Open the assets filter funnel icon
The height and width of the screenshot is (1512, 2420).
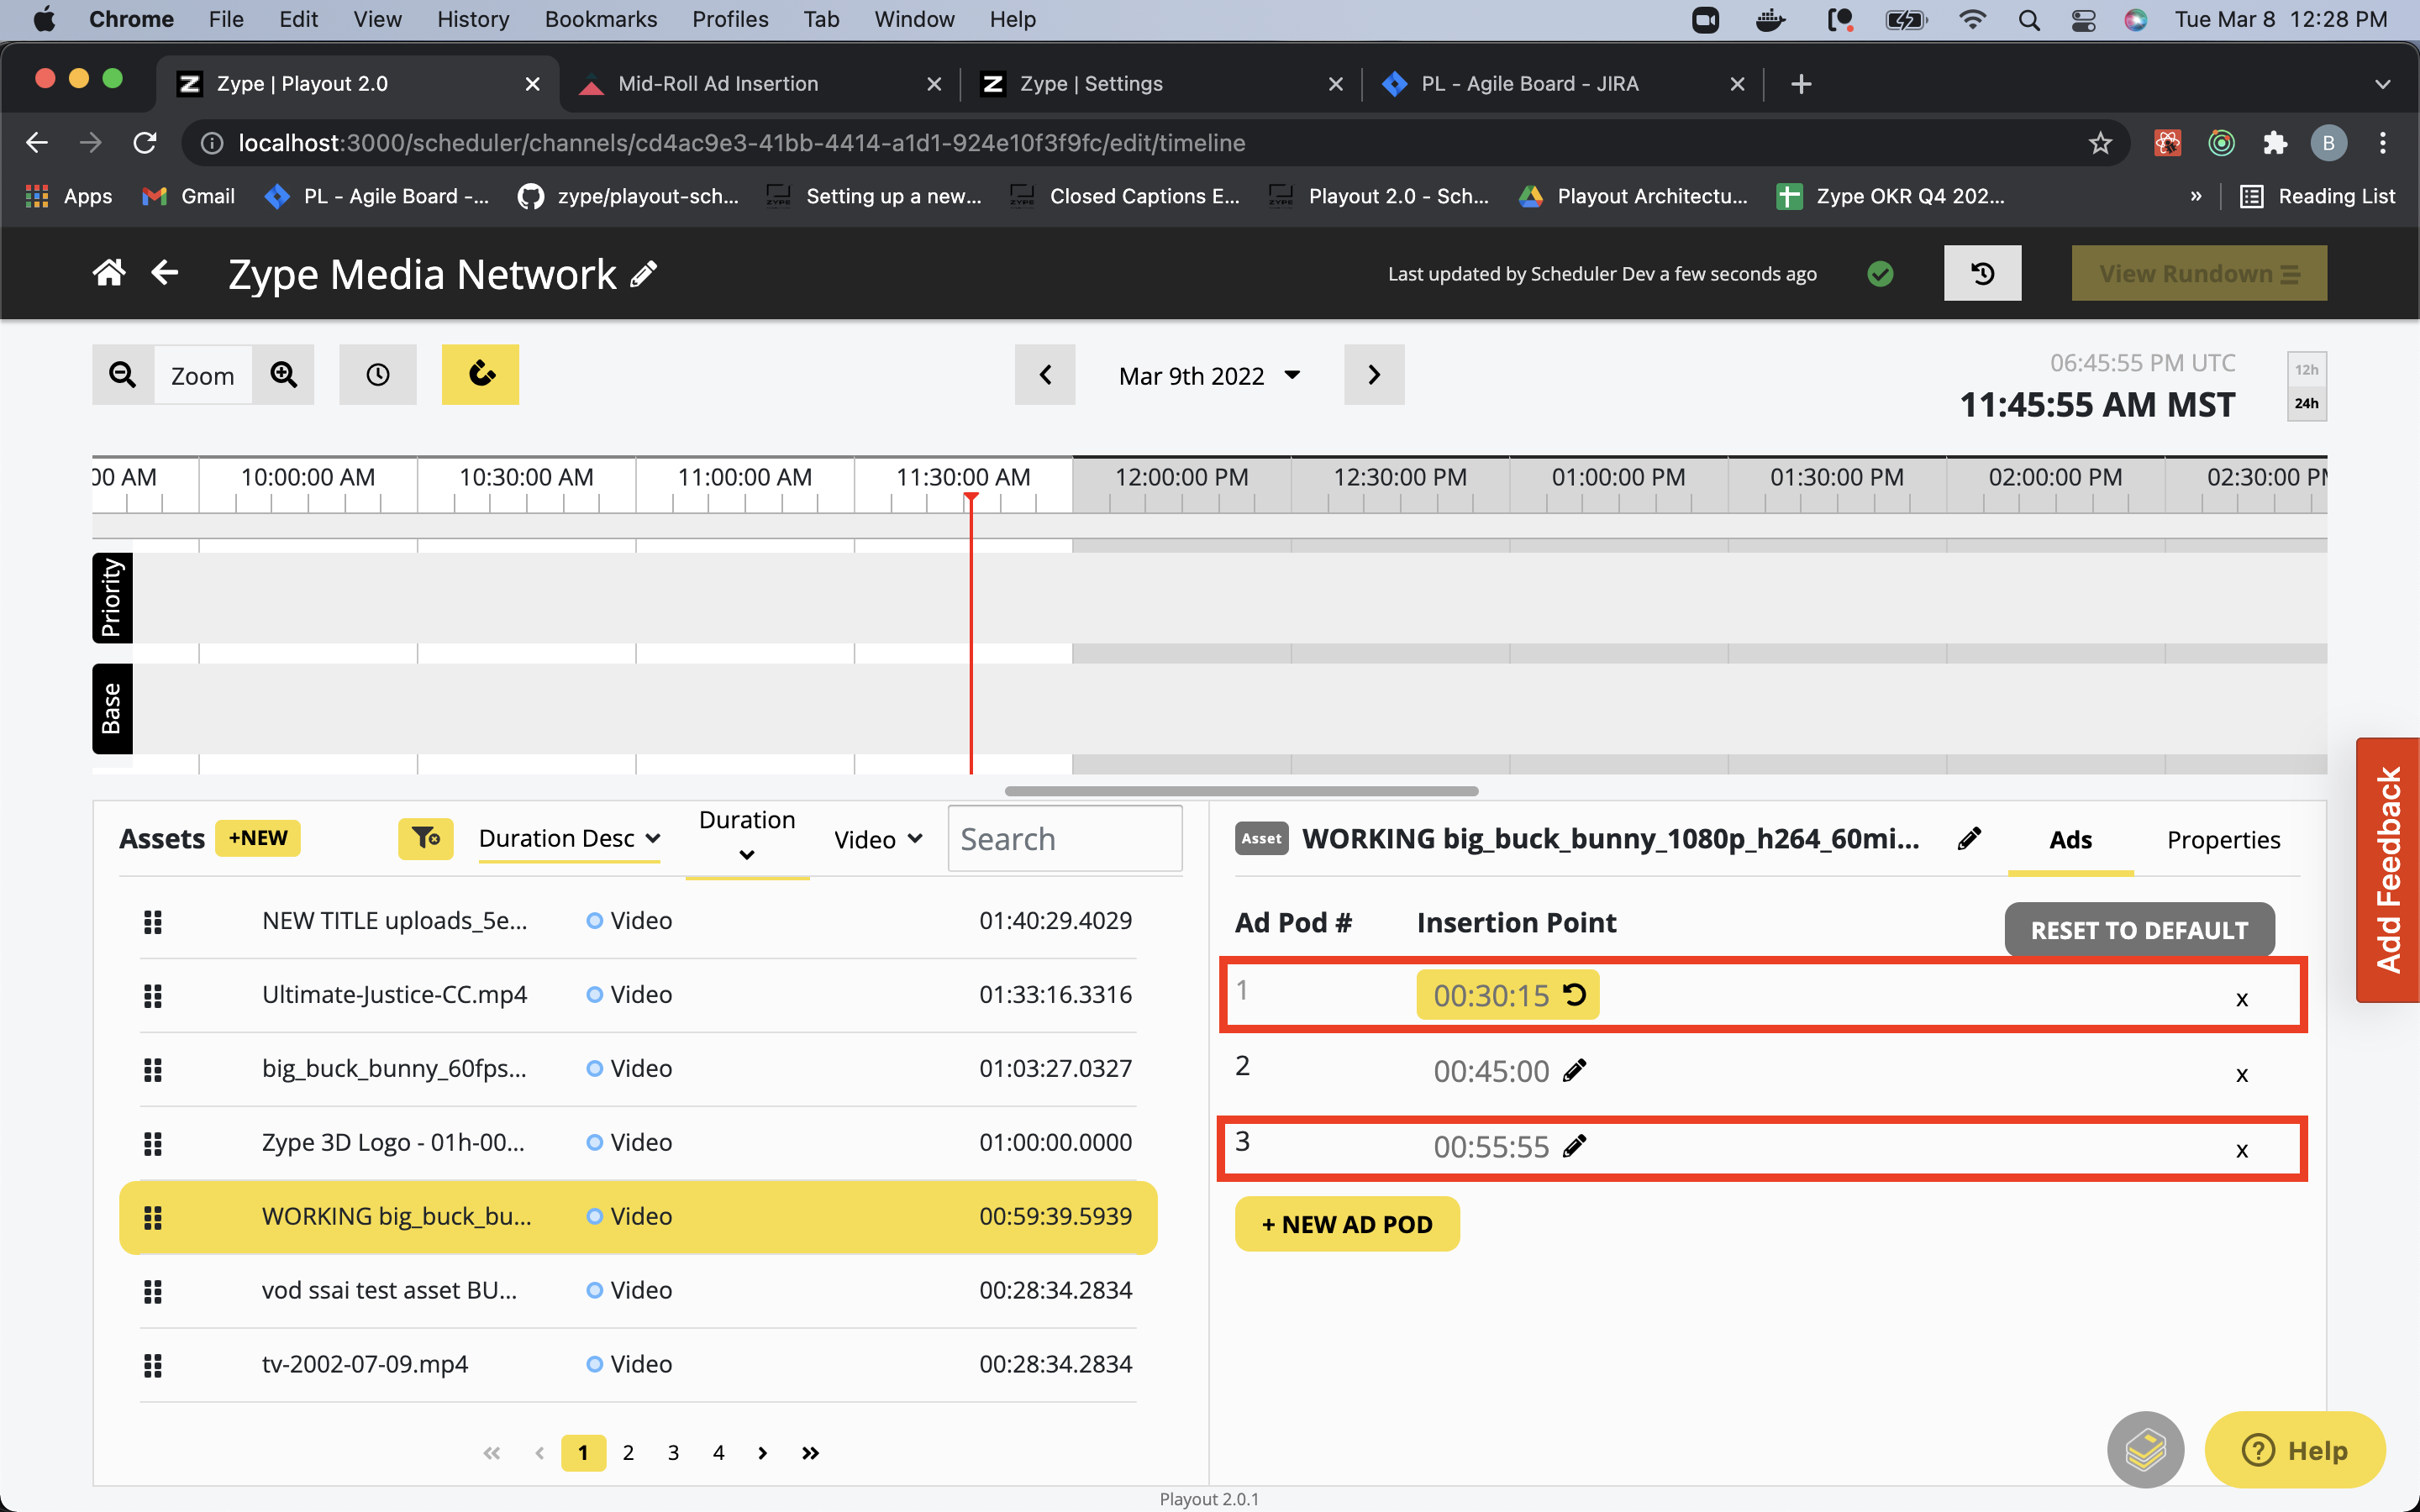[426, 838]
